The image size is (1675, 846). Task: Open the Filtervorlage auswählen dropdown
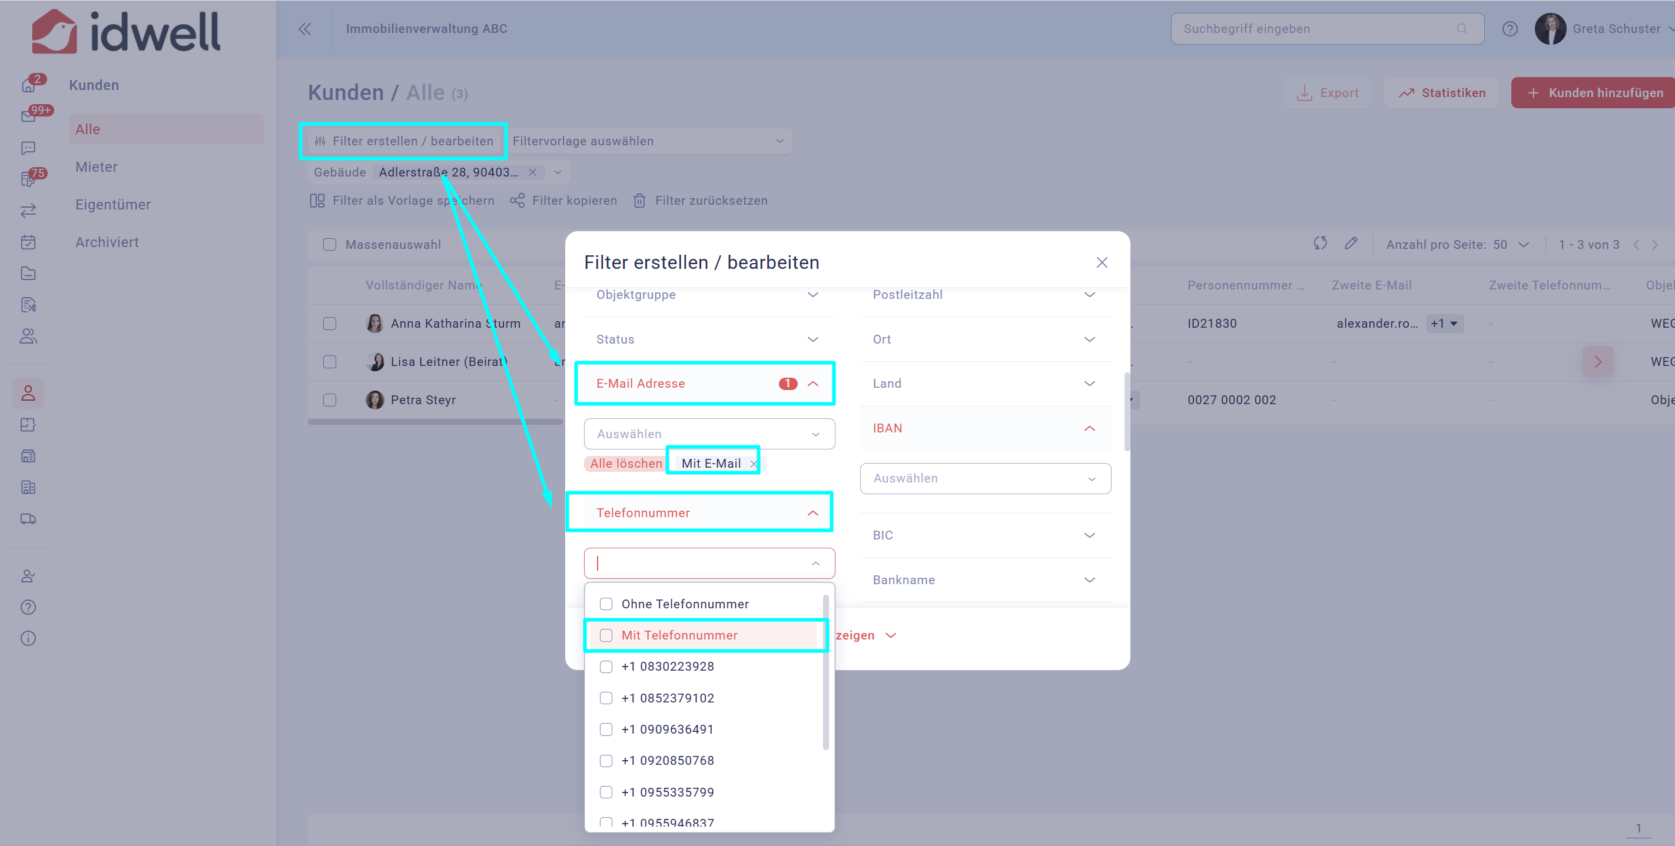[649, 141]
